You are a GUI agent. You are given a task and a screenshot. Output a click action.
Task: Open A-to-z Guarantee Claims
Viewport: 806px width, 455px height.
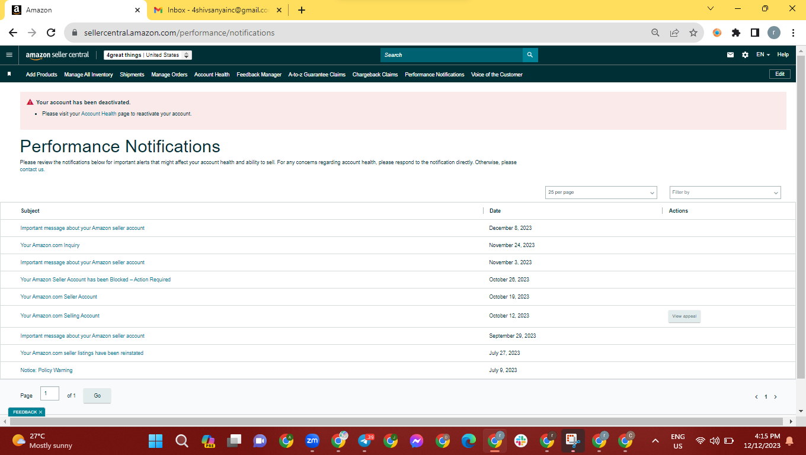317,75
